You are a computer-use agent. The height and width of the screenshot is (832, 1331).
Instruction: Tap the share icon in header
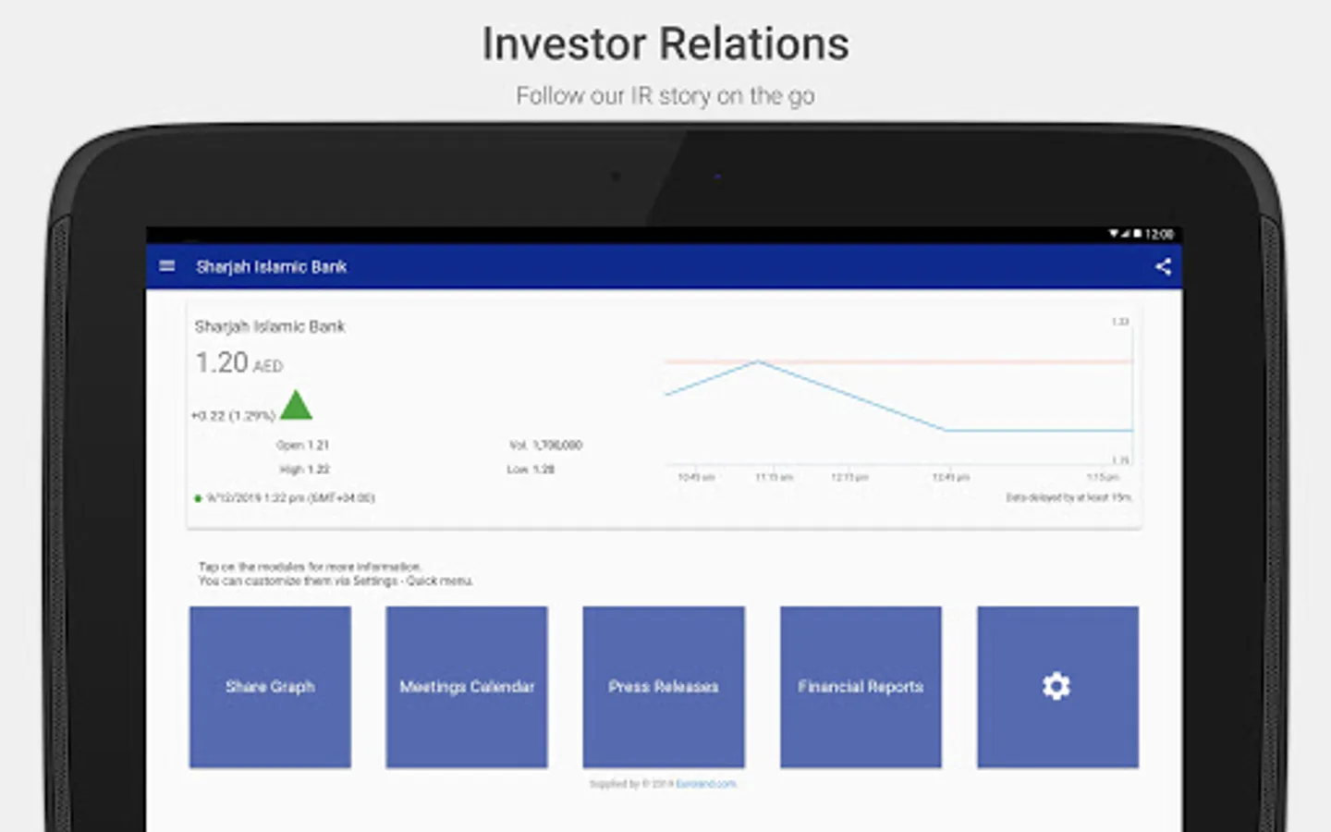[x=1163, y=267]
